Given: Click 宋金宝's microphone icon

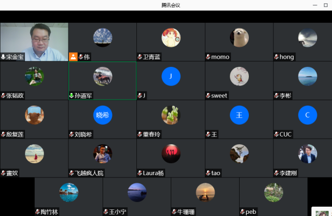Looking at the screenshot, I should [3, 57].
